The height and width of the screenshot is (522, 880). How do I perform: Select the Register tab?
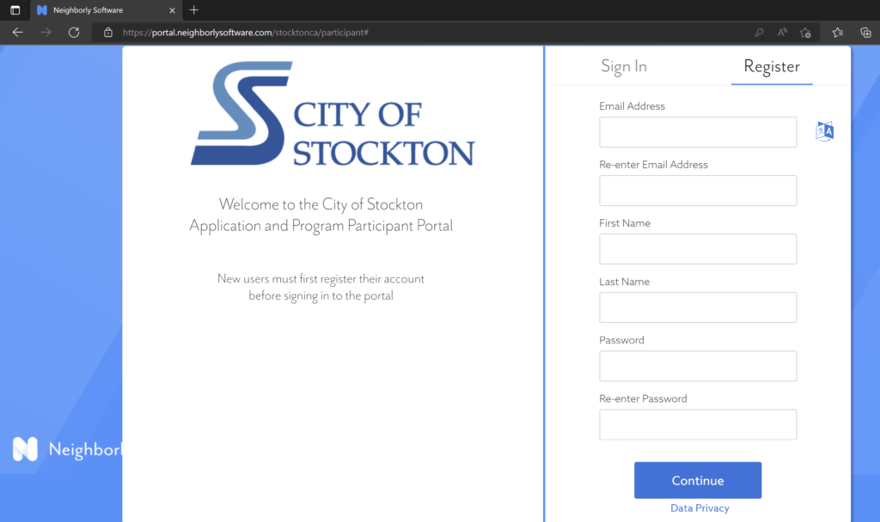(772, 66)
